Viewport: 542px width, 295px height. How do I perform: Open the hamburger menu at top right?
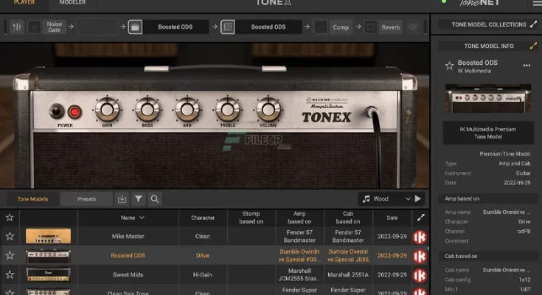pyautogui.click(x=536, y=4)
